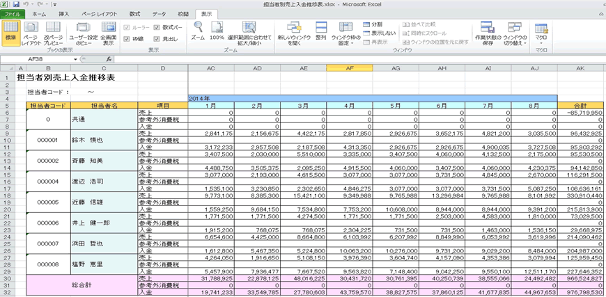Click the 全画面表示 full screen icon

click(108, 31)
